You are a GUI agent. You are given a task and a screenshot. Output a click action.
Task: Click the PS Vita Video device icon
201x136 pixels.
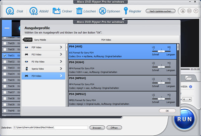click(x=26, y=61)
